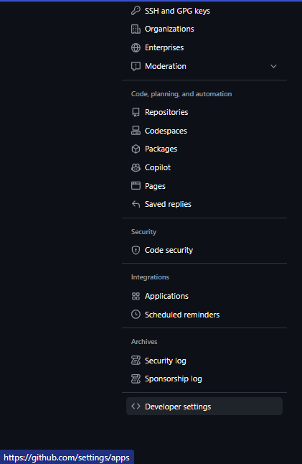View the Security log
The width and height of the screenshot is (302, 464).
(x=204, y=361)
